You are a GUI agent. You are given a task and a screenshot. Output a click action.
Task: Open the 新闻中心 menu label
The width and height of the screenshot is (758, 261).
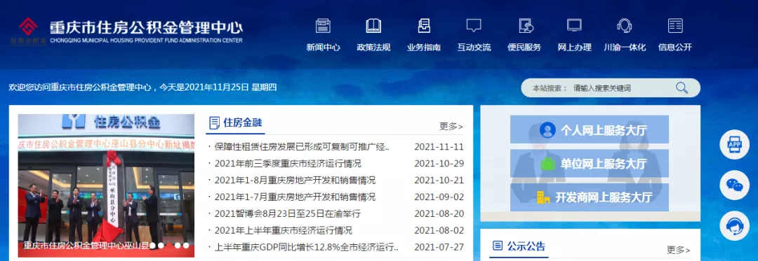[323, 47]
